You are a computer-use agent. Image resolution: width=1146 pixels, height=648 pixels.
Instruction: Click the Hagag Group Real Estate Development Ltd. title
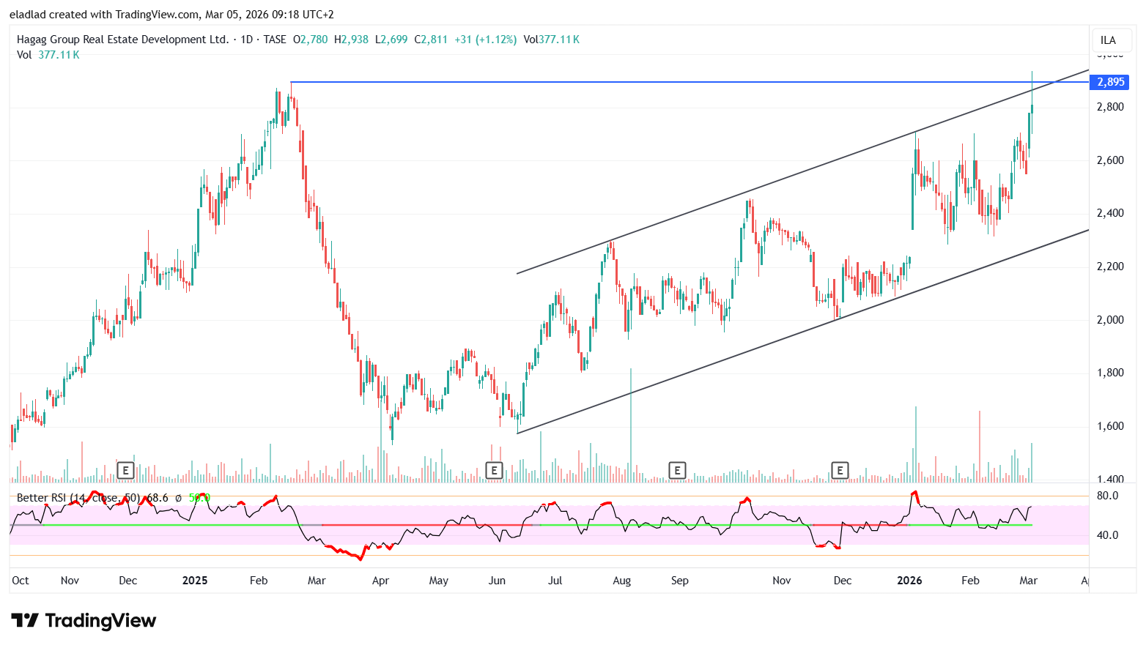tap(123, 40)
